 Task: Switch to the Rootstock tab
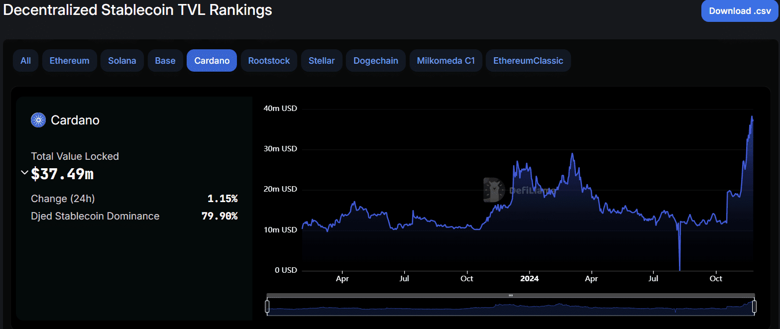click(x=269, y=61)
